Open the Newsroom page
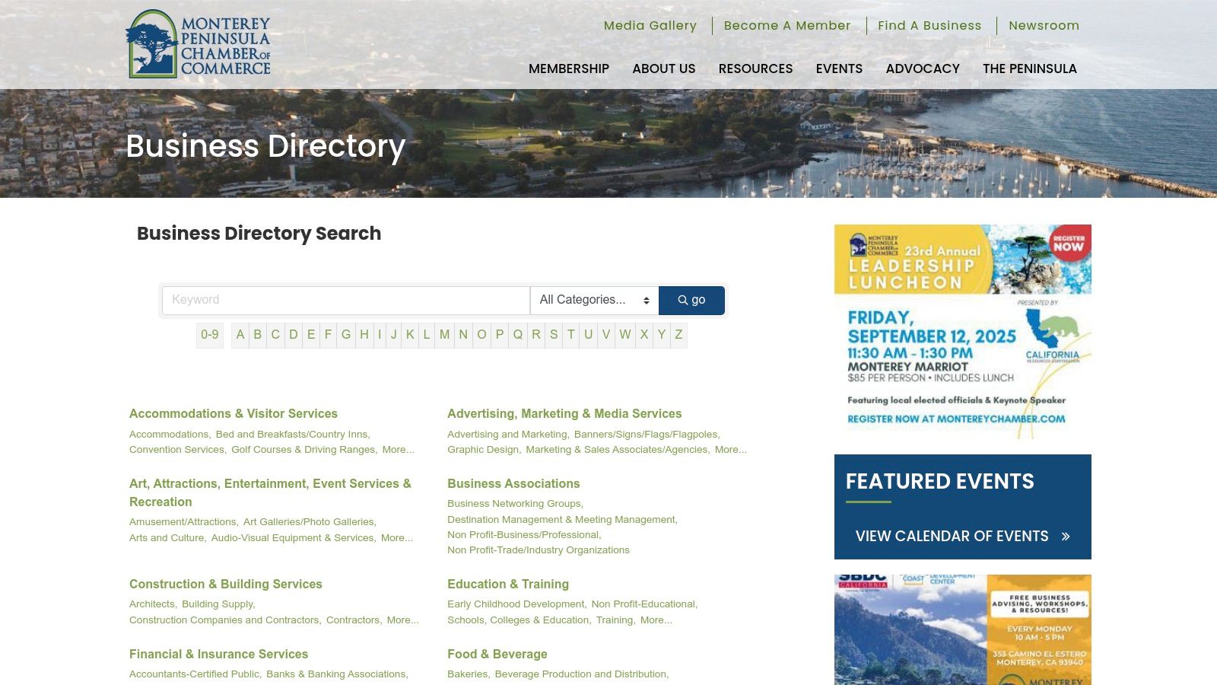The width and height of the screenshot is (1217, 685). 1043,25
